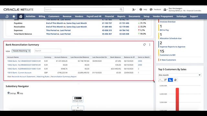Refresh the Bank Reconciliation Summary portlet
The height and width of the screenshot is (116, 207).
coord(145,45)
